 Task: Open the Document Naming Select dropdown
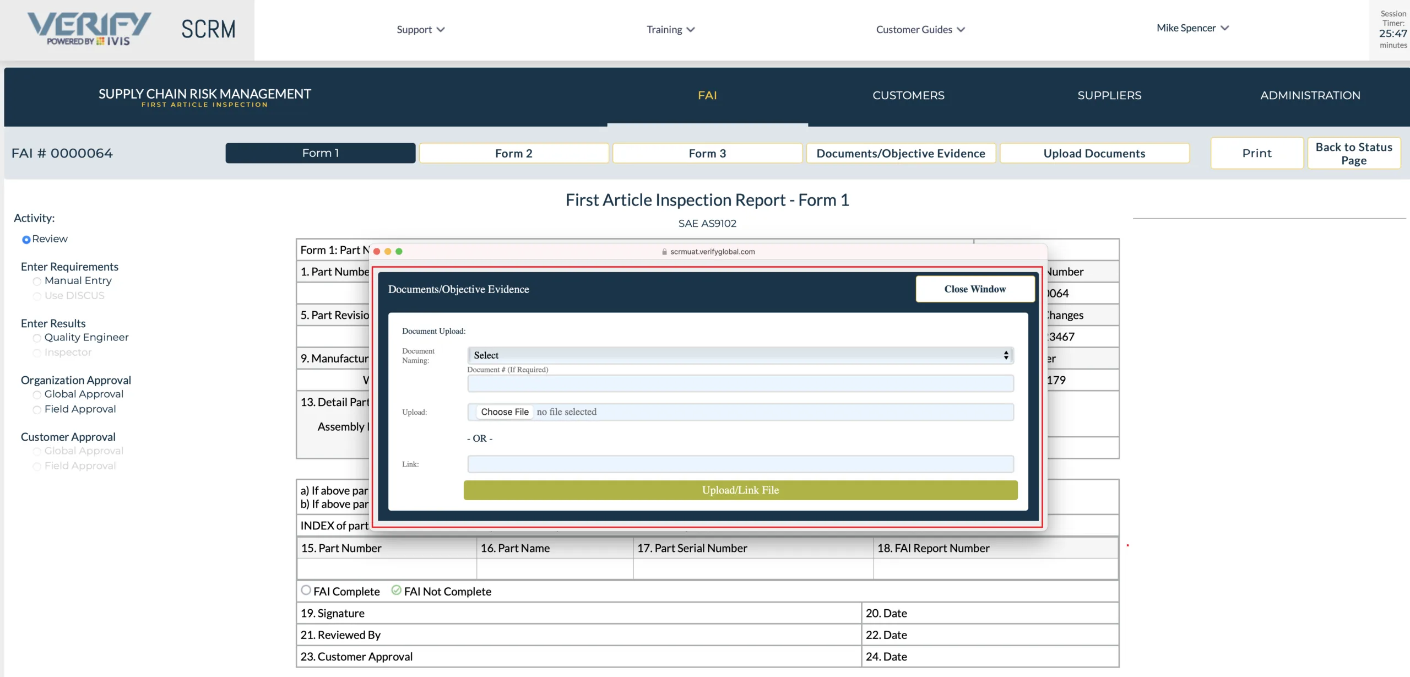[x=740, y=355]
